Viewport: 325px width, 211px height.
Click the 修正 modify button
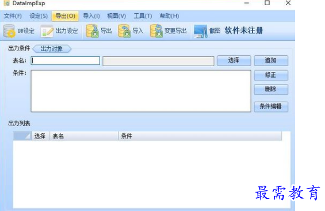(x=271, y=75)
